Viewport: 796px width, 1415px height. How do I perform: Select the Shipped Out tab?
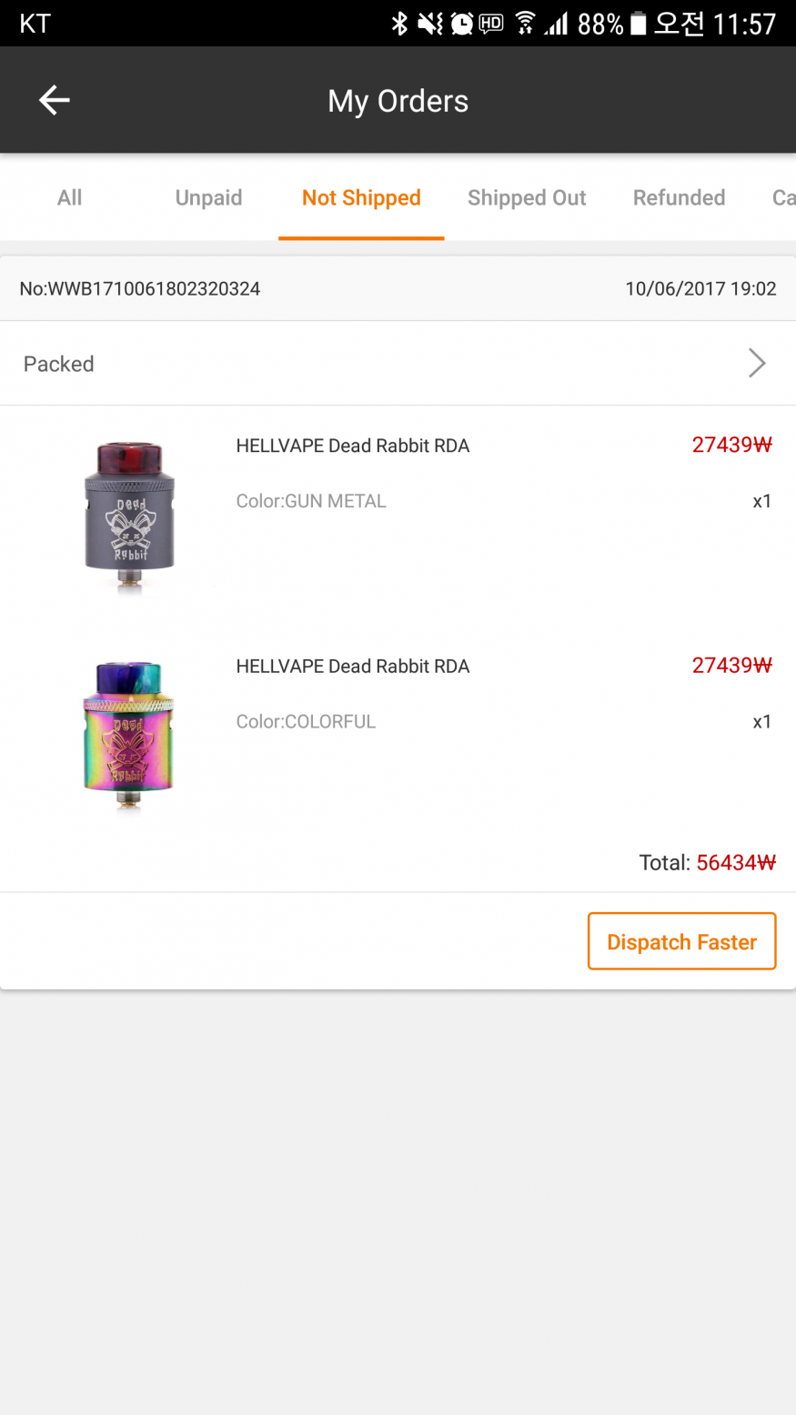527,197
